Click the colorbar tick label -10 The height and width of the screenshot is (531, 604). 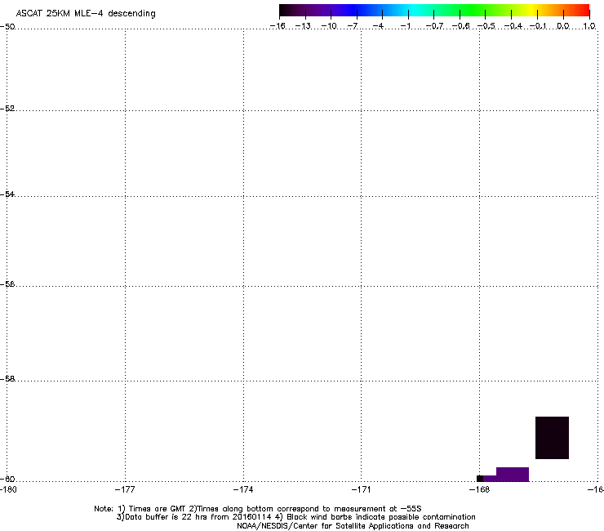(329, 26)
